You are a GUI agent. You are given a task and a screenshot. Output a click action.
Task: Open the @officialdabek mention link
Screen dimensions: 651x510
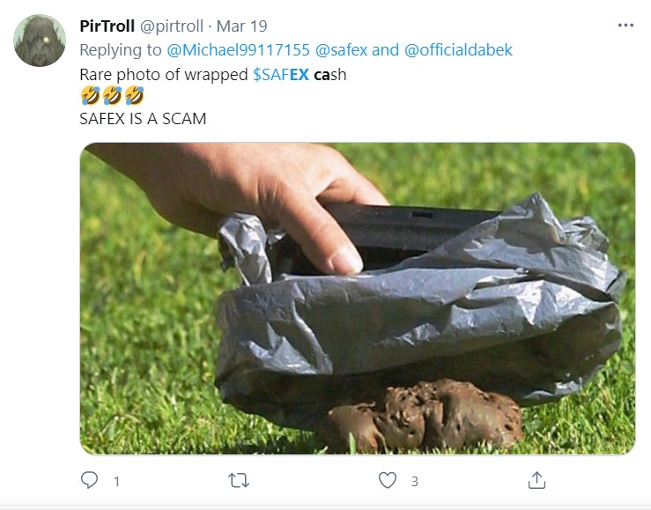click(458, 50)
